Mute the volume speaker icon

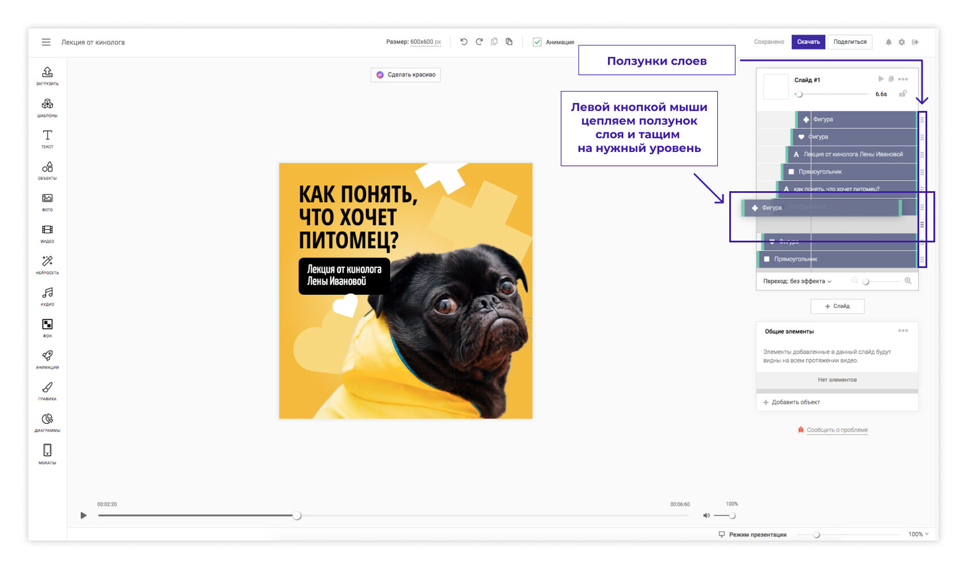click(x=706, y=515)
